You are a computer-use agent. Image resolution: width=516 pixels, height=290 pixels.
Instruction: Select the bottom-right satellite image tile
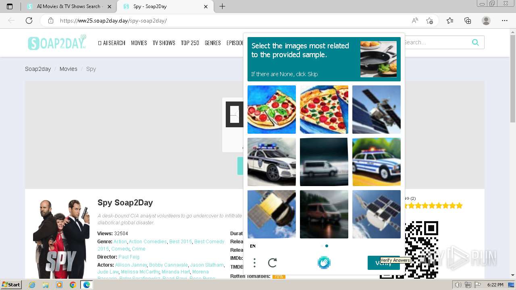[377, 214]
